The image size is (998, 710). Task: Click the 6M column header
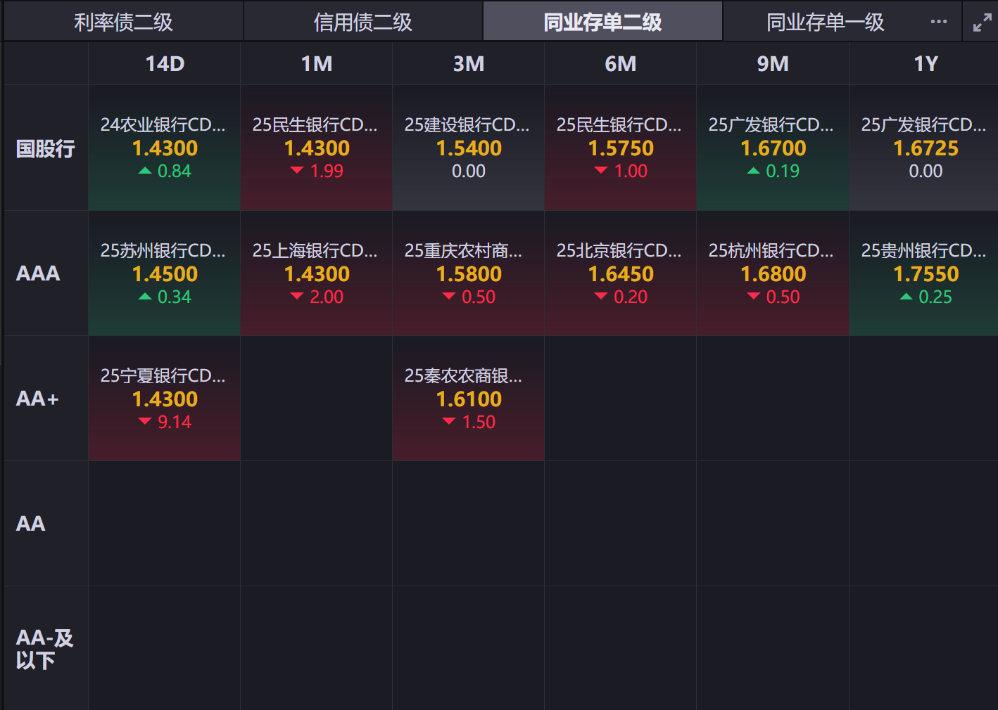tap(621, 64)
